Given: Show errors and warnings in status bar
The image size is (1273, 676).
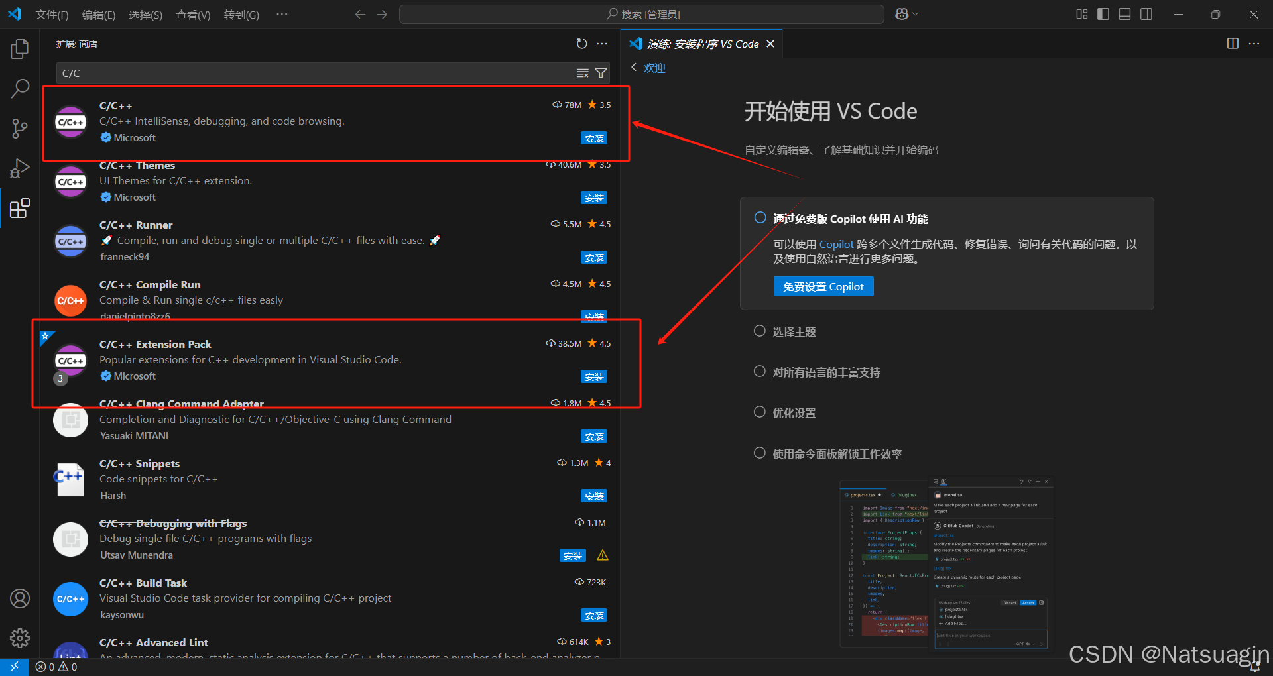Looking at the screenshot, I should pyautogui.click(x=56, y=667).
